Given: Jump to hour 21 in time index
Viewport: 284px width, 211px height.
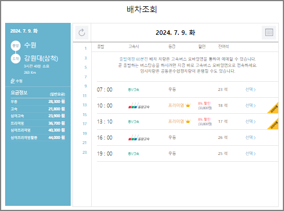Looking at the screenshot, I should tap(84, 143).
